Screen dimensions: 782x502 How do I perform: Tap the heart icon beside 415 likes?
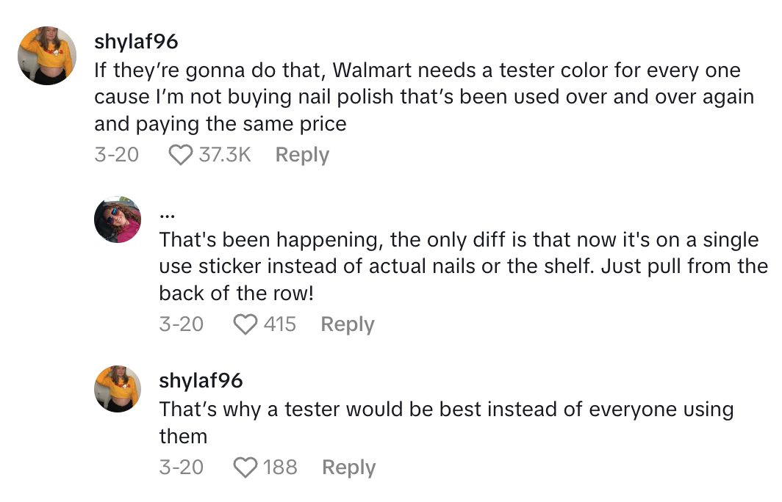click(x=245, y=324)
